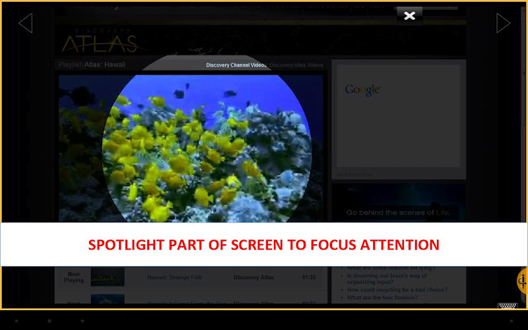Open 'Is dreaming our brain's way' link
This screenshot has height=330, width=528.
(387, 279)
